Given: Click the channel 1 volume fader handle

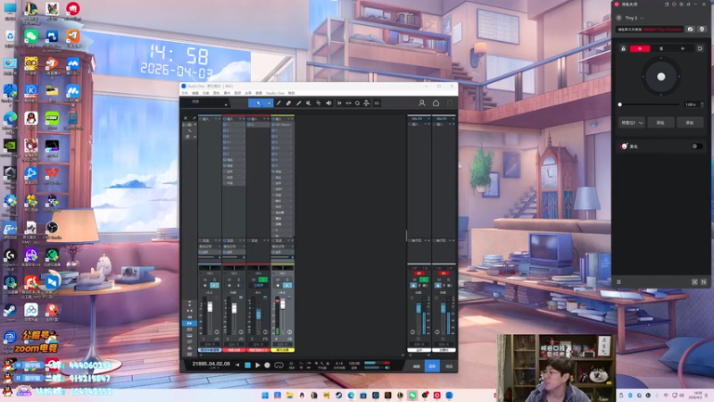Looking at the screenshot, I should click(210, 307).
